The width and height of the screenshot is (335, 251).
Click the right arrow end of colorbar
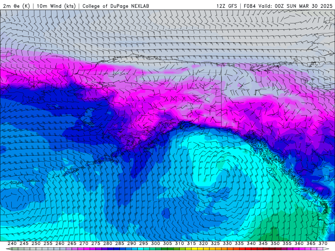coord(326,249)
